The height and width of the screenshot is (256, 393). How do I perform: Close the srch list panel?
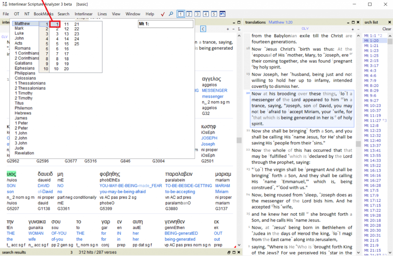pyautogui.click(x=390, y=22)
